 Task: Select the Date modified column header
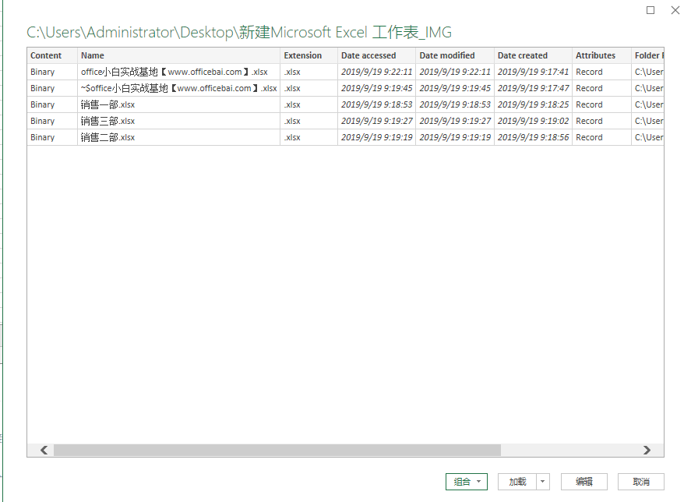455,55
